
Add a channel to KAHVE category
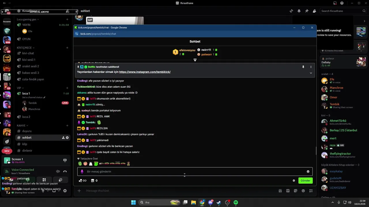pos(67,126)
